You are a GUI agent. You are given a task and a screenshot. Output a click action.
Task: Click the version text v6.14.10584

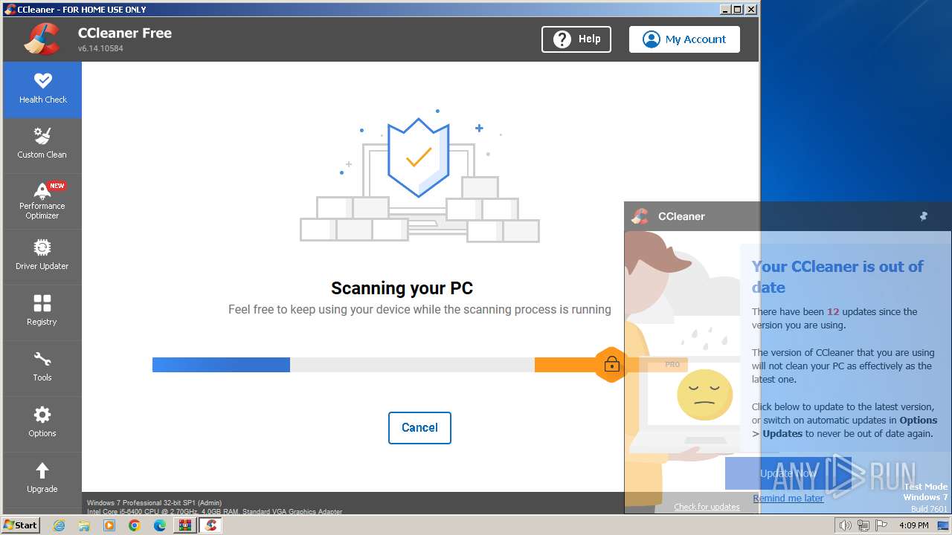(100, 48)
